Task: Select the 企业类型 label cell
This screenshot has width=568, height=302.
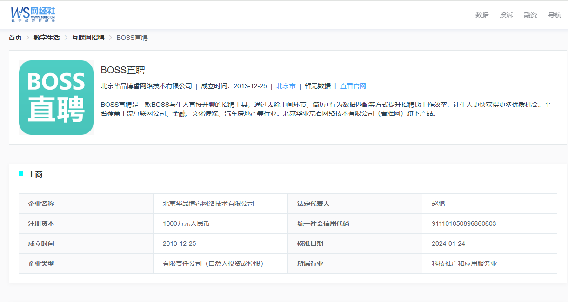Action: (x=86, y=263)
